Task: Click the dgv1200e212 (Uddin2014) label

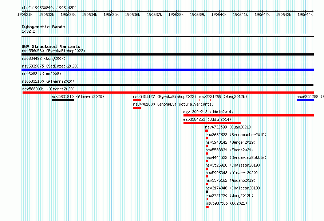Action: click(208, 112)
